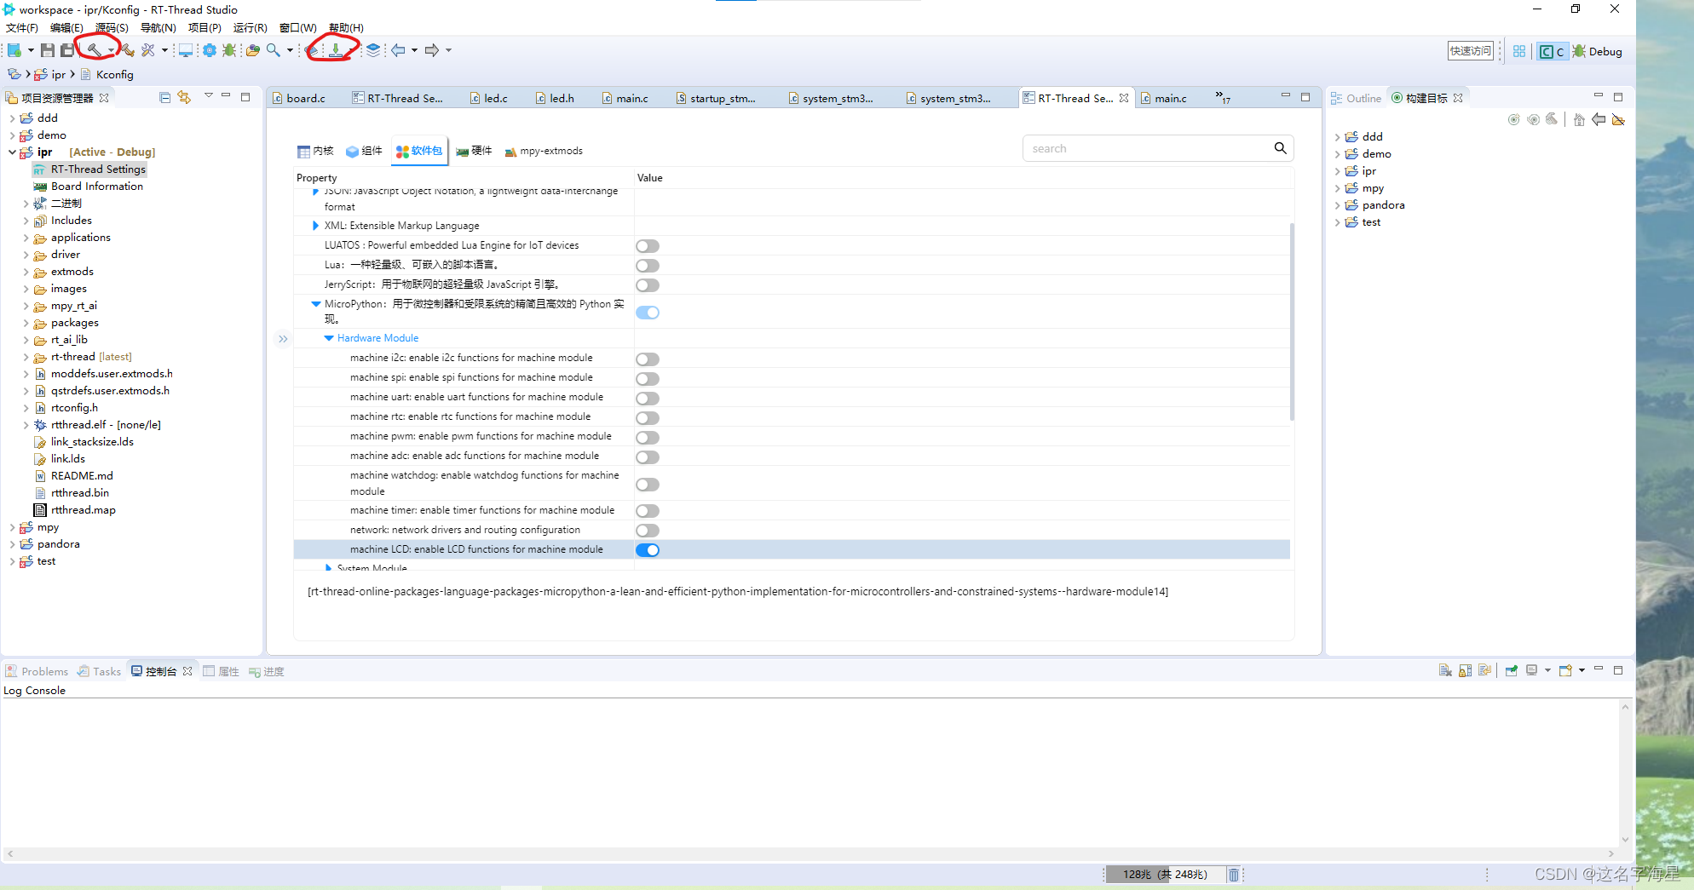This screenshot has width=1694, height=890.
Task: Click the home icon in build targets panel
Action: pyautogui.click(x=1578, y=119)
